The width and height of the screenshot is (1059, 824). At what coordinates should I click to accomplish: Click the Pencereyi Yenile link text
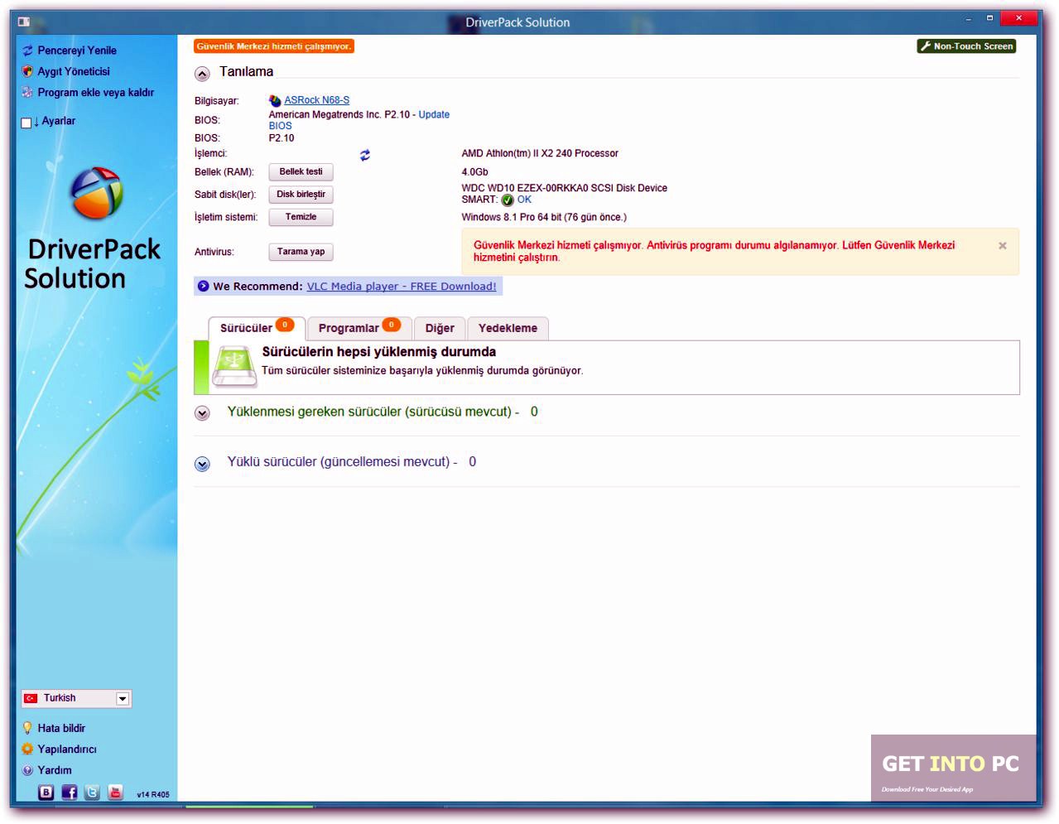click(77, 51)
